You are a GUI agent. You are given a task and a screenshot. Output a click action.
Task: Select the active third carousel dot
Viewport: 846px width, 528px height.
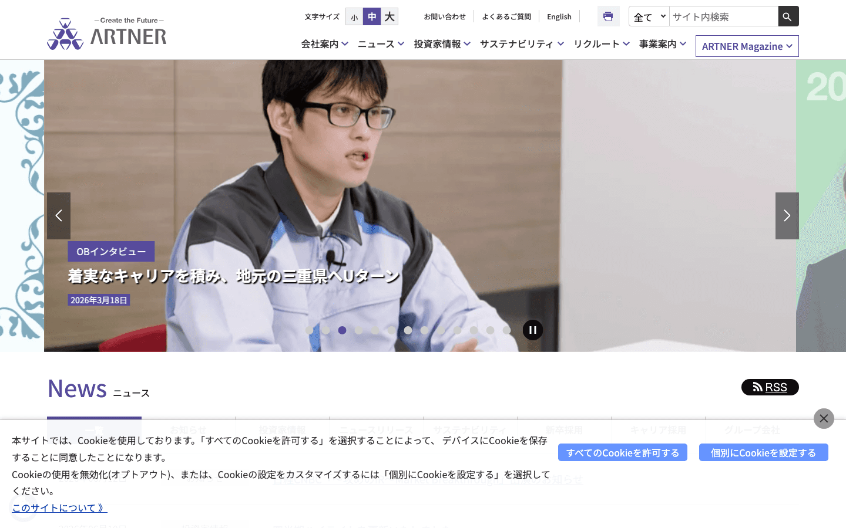coord(343,330)
